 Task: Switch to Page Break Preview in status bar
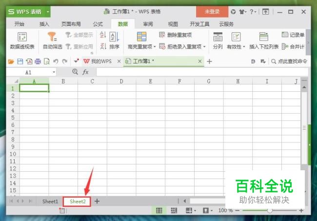click(174, 210)
